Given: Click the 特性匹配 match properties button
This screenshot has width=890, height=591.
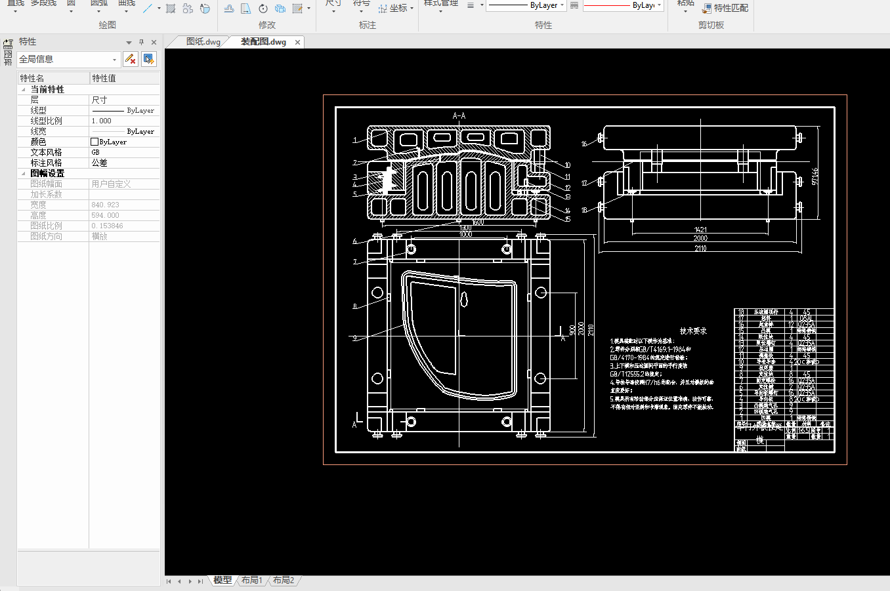Looking at the screenshot, I should click(725, 8).
